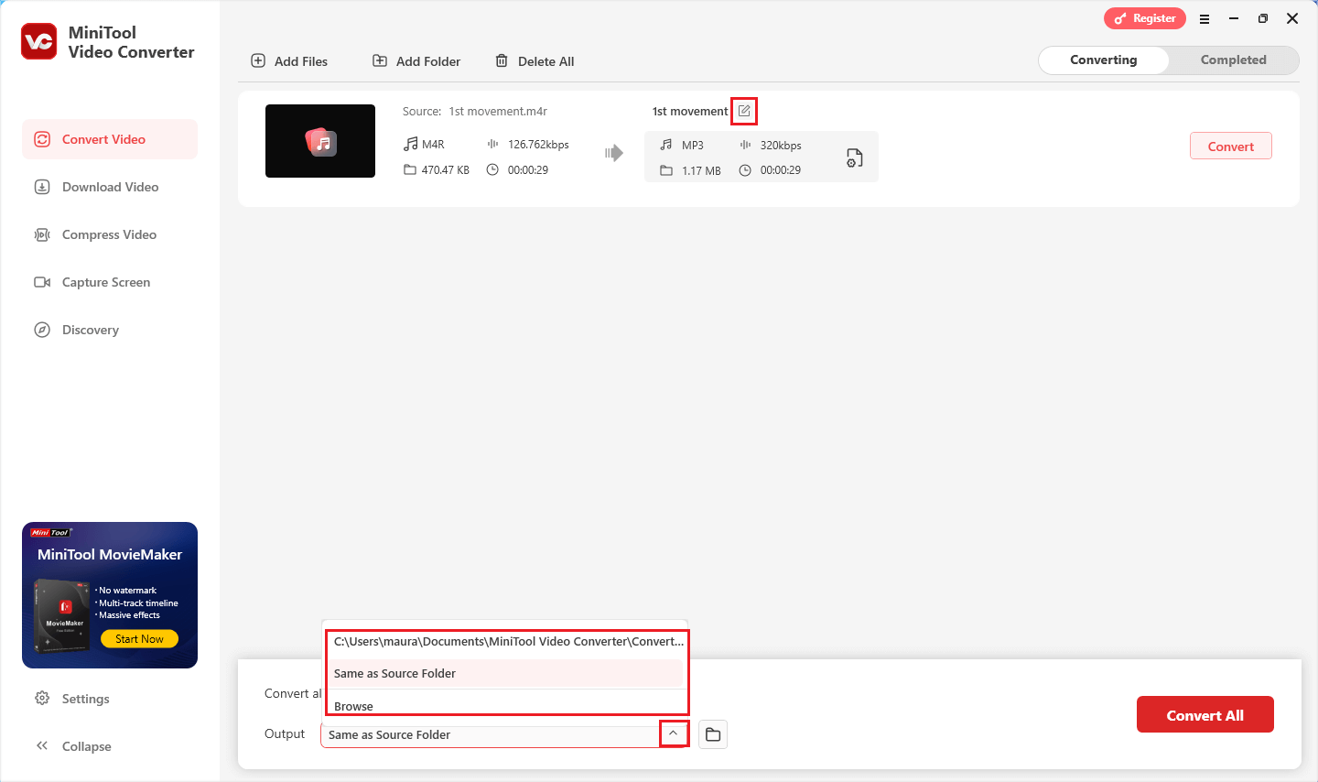Image resolution: width=1318 pixels, height=782 pixels.
Task: Open Settings in the sidebar
Action: (72, 699)
